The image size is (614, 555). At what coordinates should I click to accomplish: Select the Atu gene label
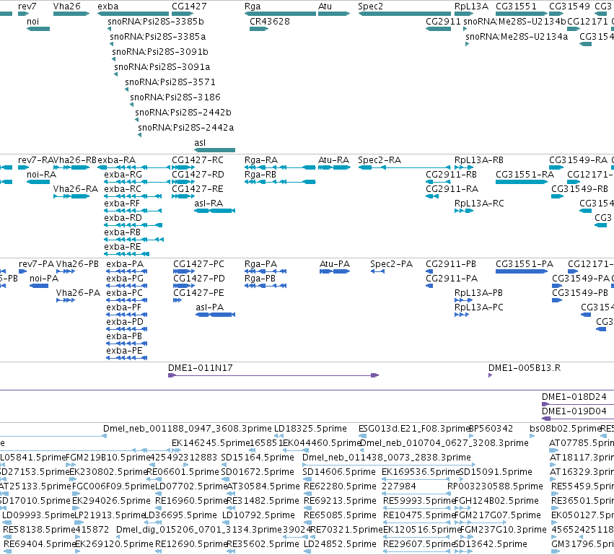325,6
